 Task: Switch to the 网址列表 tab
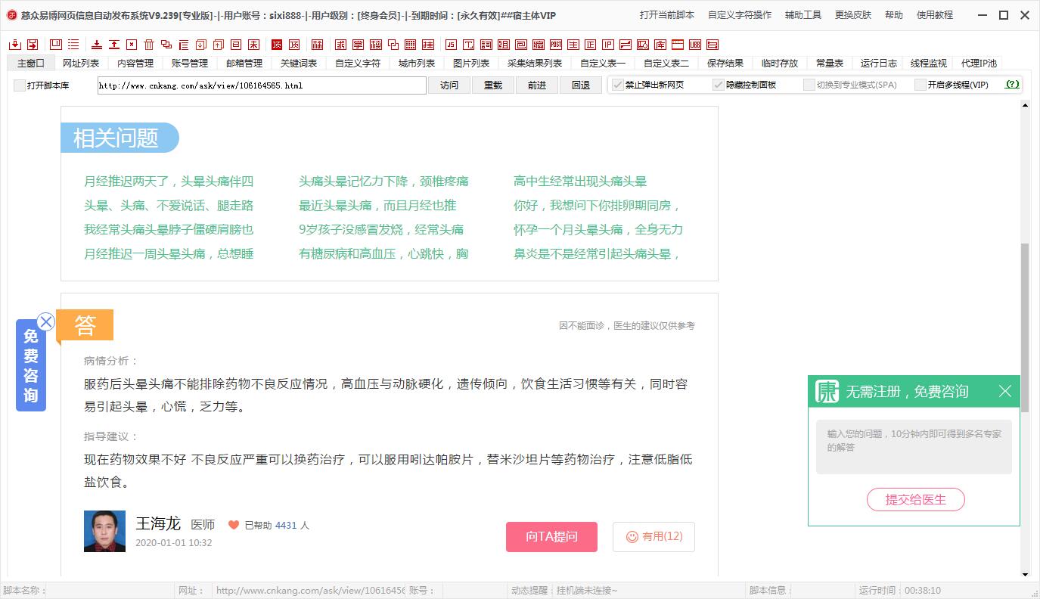[81, 64]
